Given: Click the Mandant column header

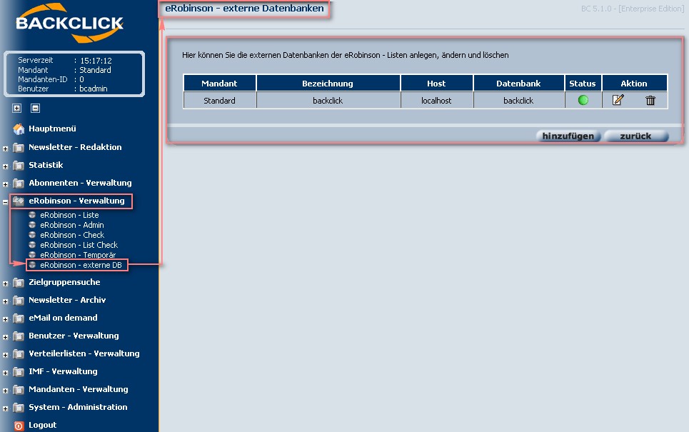Looking at the screenshot, I should click(x=219, y=84).
